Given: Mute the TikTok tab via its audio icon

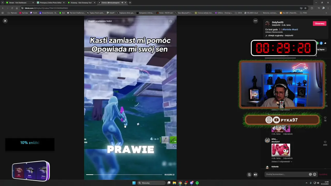Looking at the screenshot, I should [x=122, y=3].
